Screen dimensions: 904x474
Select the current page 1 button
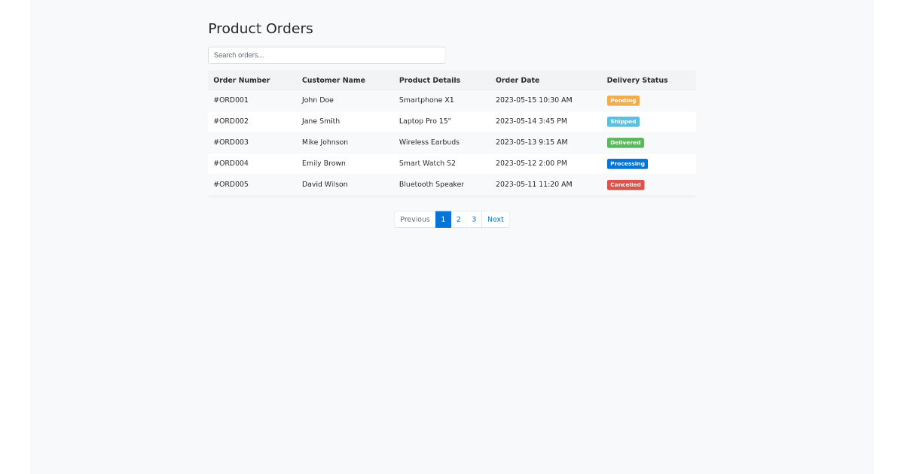tap(443, 219)
